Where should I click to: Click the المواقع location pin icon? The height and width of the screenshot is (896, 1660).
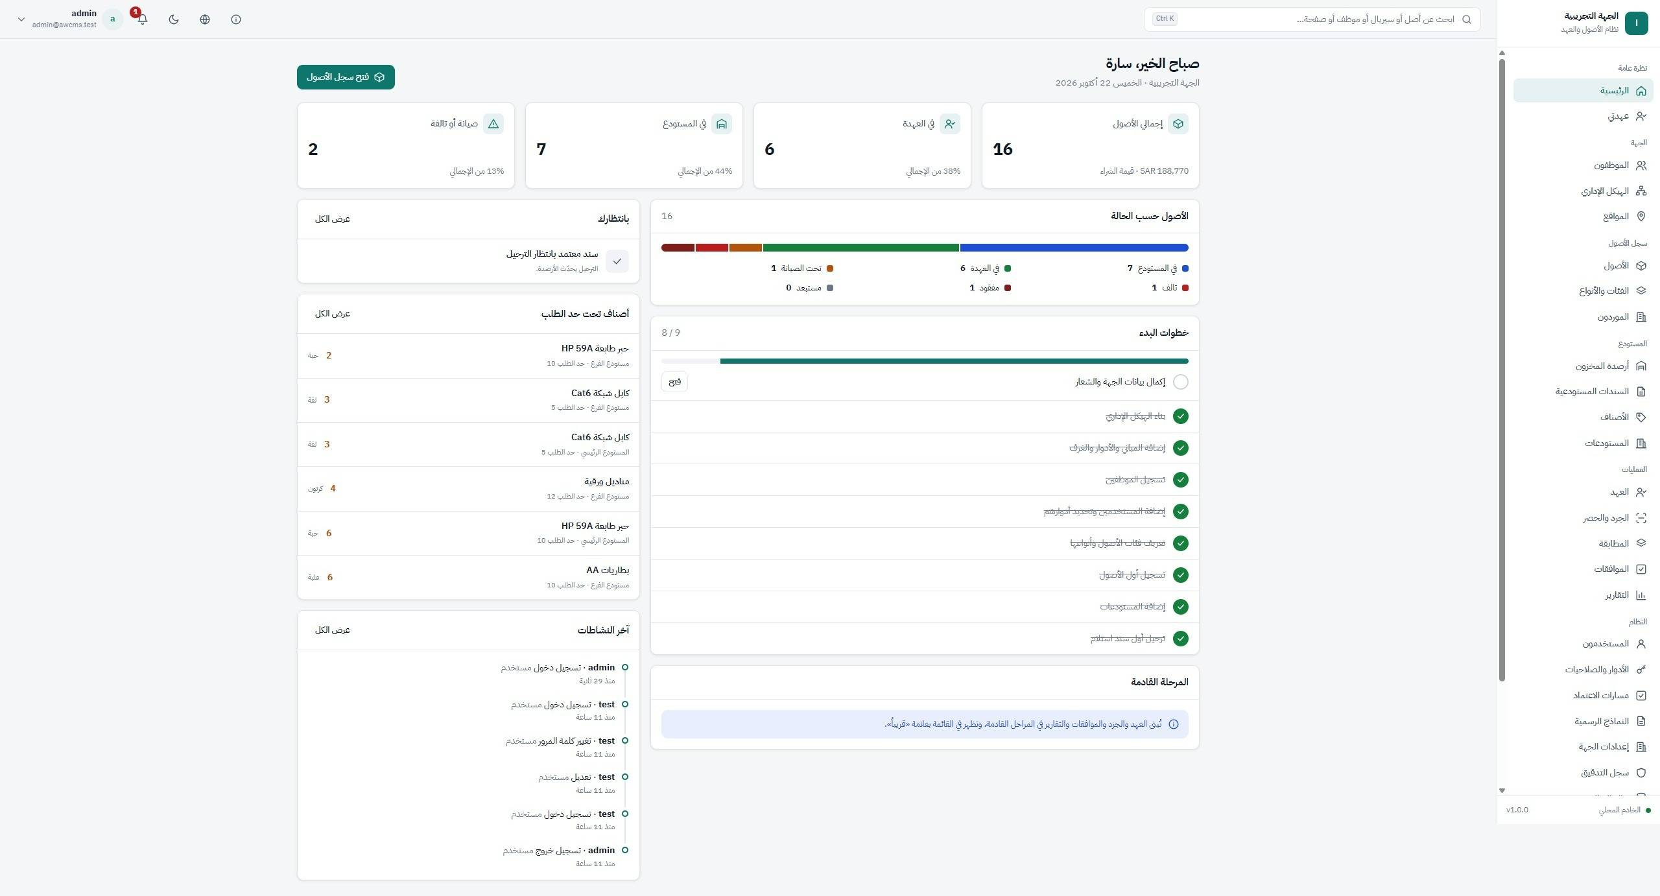point(1641,217)
